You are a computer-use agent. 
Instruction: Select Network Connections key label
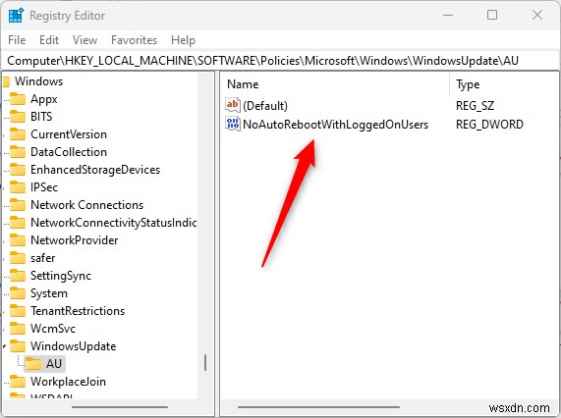click(86, 205)
